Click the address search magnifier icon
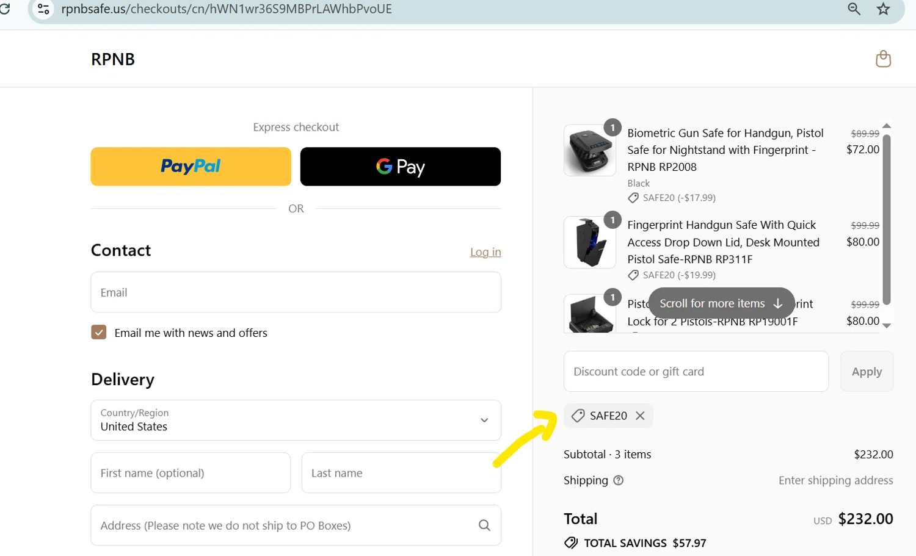 point(484,525)
